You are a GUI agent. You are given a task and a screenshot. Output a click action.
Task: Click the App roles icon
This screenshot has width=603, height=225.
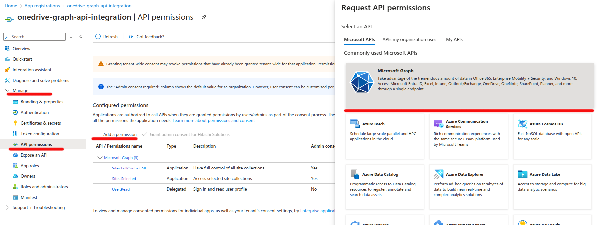(x=15, y=166)
